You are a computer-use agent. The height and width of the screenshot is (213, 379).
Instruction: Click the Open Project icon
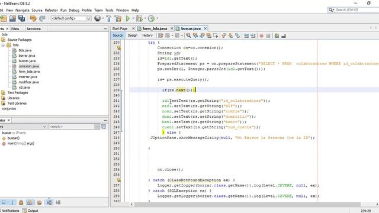(12, 18)
